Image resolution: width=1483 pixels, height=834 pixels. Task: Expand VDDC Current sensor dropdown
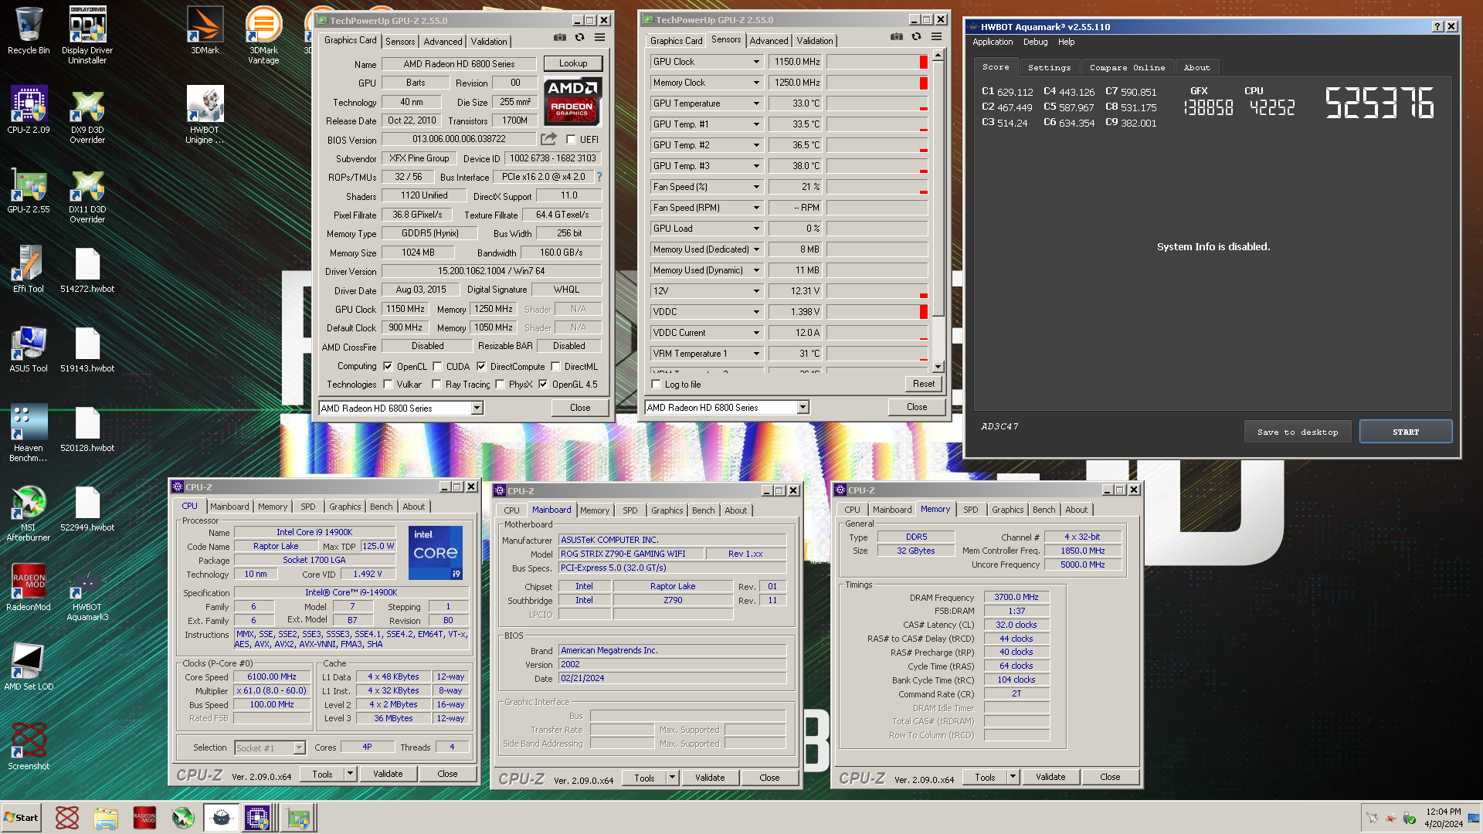click(756, 333)
